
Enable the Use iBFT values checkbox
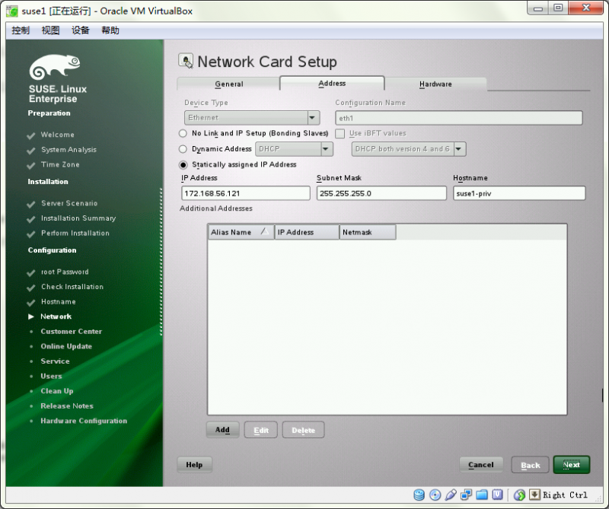coord(340,133)
